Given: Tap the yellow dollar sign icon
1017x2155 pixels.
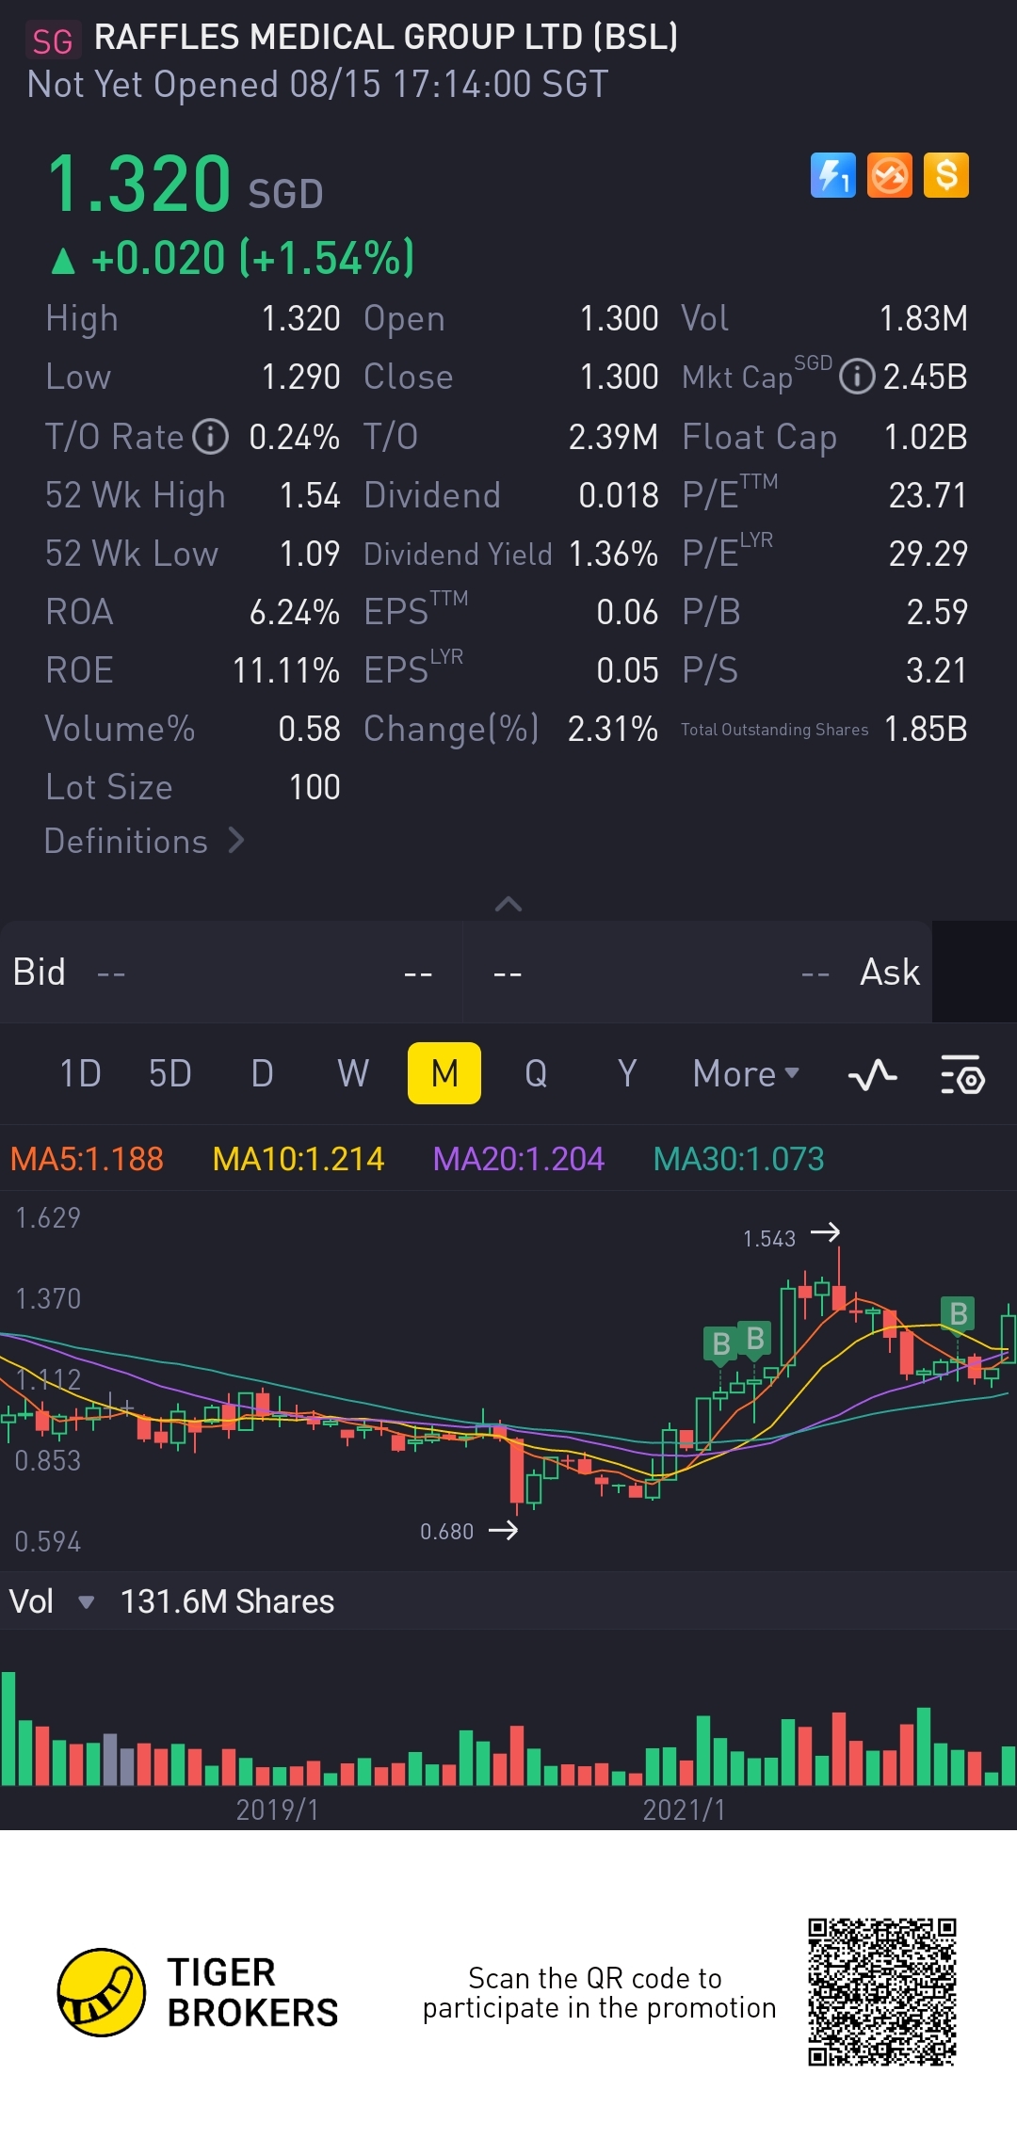Looking at the screenshot, I should (x=946, y=175).
